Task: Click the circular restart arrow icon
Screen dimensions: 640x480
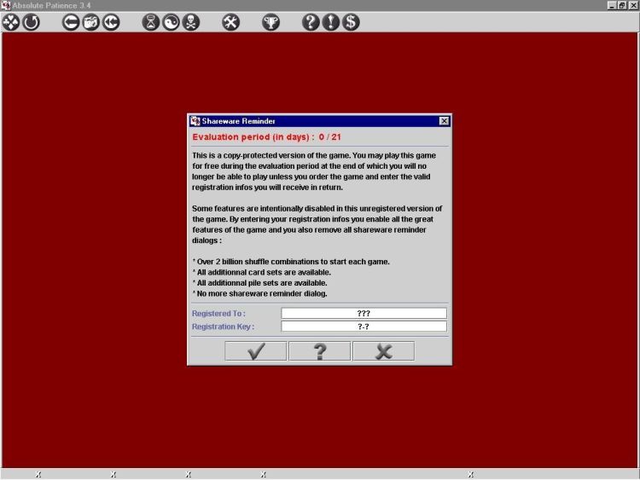Action: click(31, 22)
